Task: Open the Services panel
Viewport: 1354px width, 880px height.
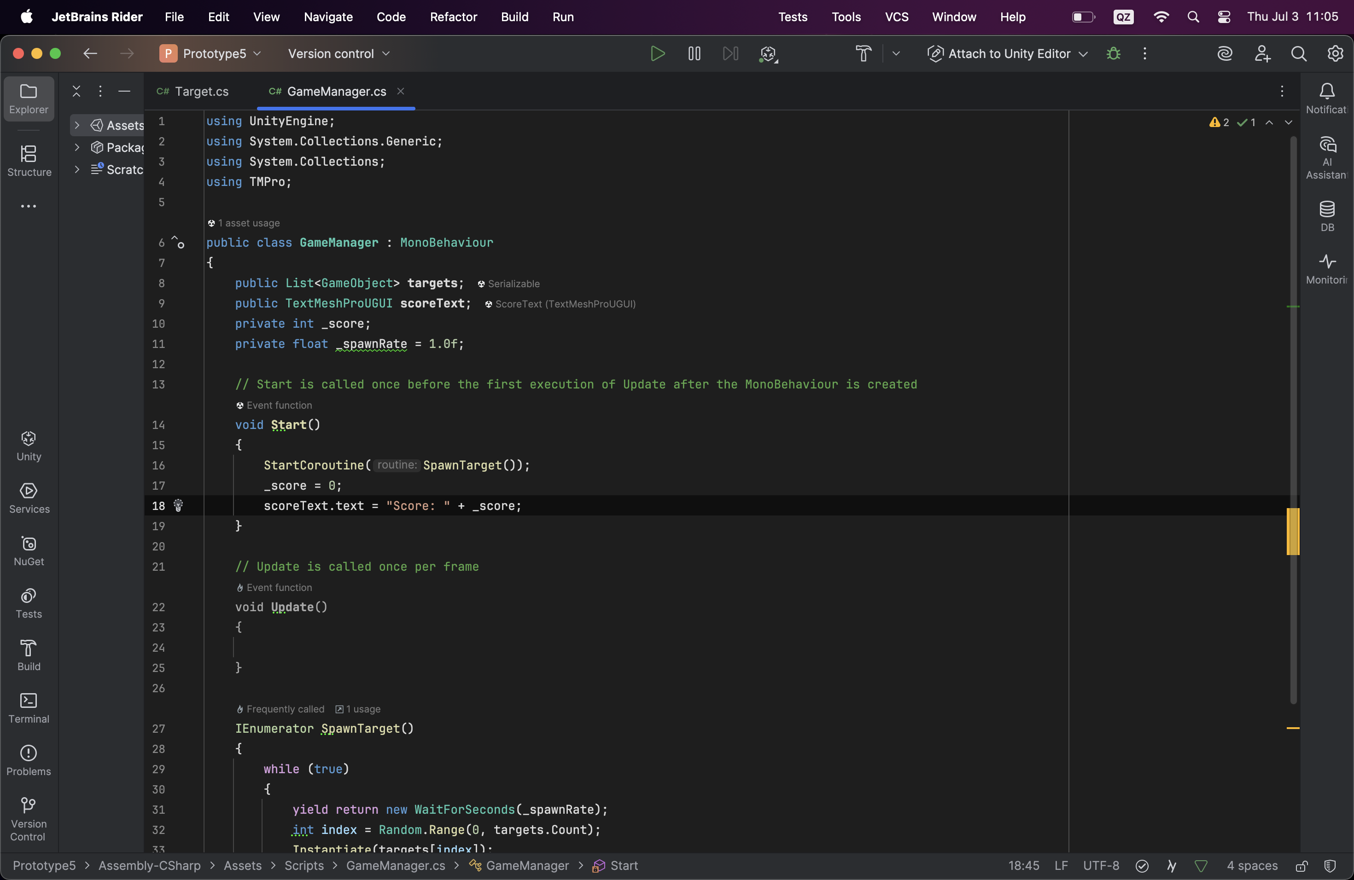Action: coord(29,498)
